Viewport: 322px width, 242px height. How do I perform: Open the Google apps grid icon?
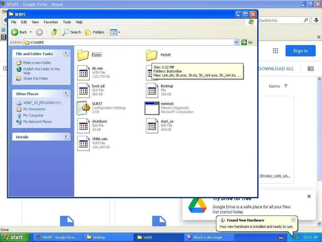point(275,51)
